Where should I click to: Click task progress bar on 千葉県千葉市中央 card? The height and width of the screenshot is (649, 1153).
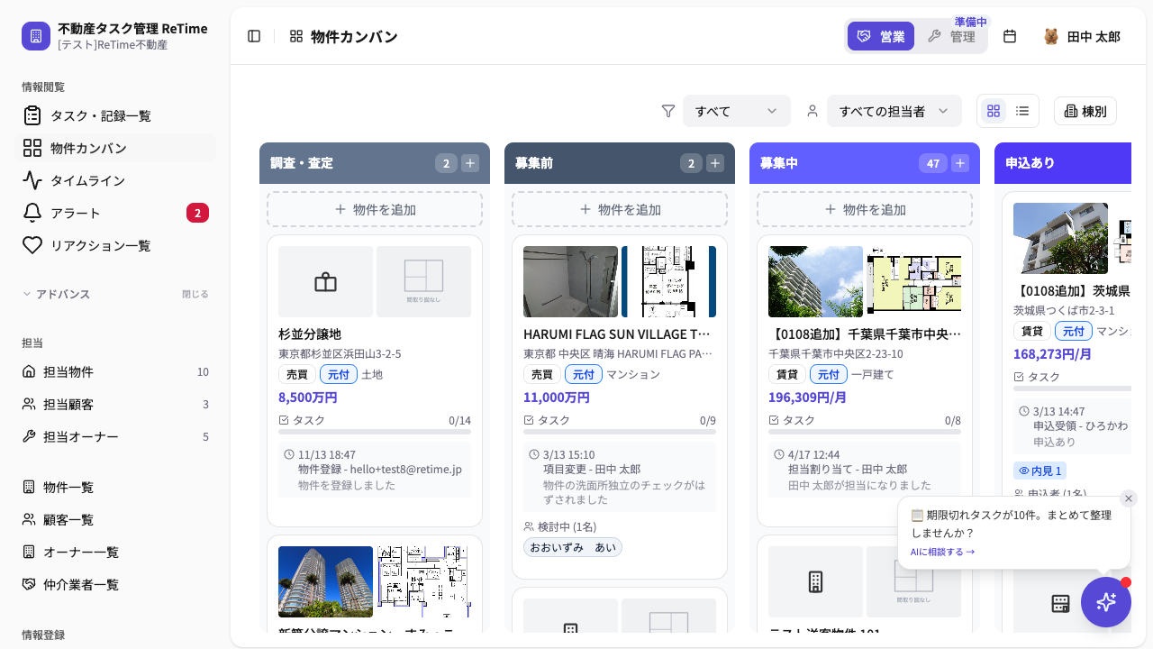(x=865, y=432)
